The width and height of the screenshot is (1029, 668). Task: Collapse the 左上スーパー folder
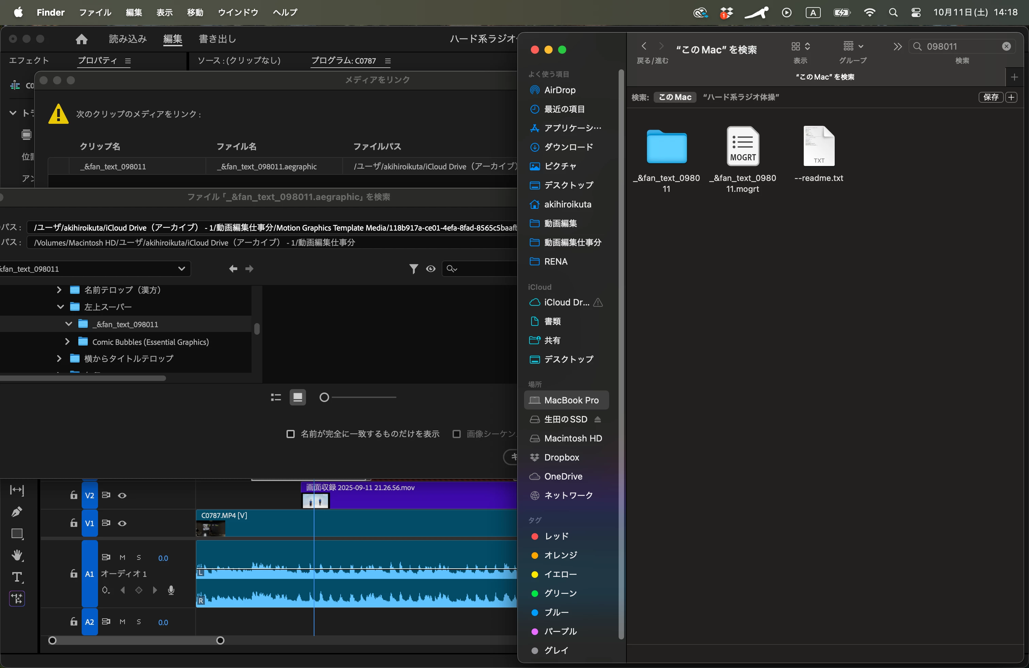coord(60,307)
